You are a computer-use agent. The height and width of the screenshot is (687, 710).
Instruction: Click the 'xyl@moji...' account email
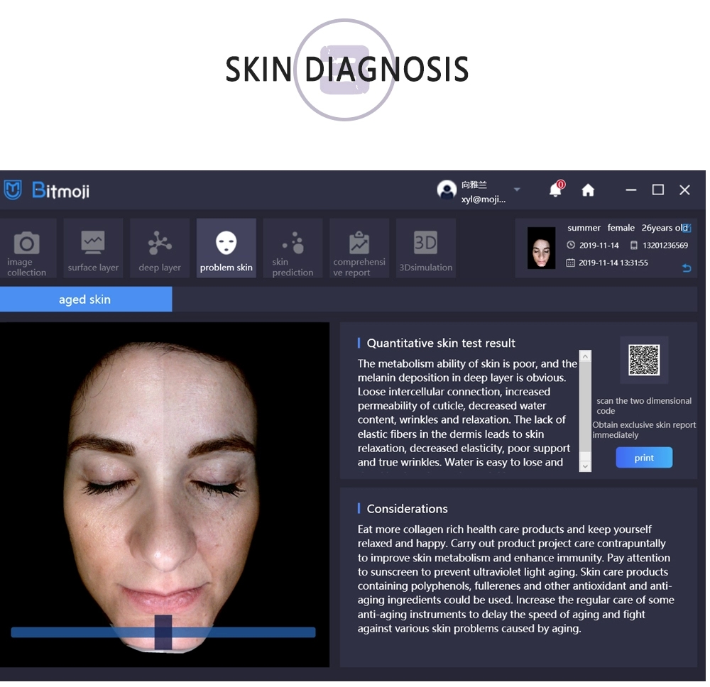483,199
